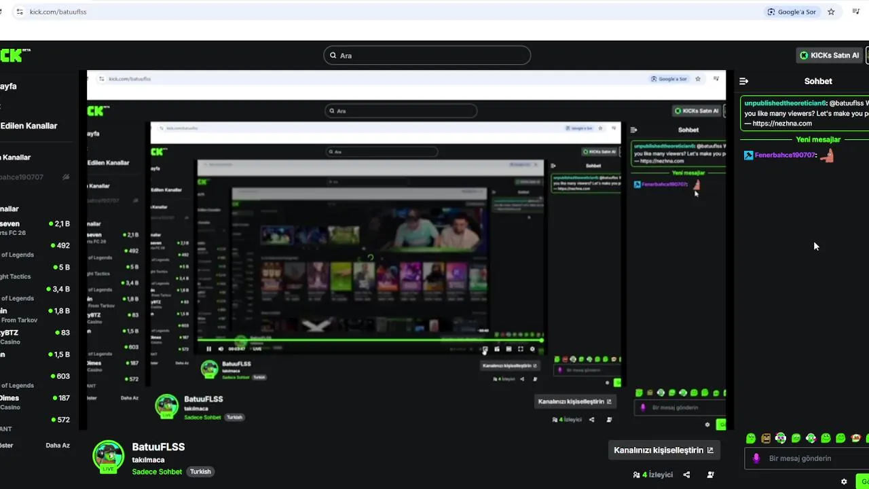Click the user icon right of the share icon
This screenshot has height=489, width=869.
pyautogui.click(x=710, y=475)
